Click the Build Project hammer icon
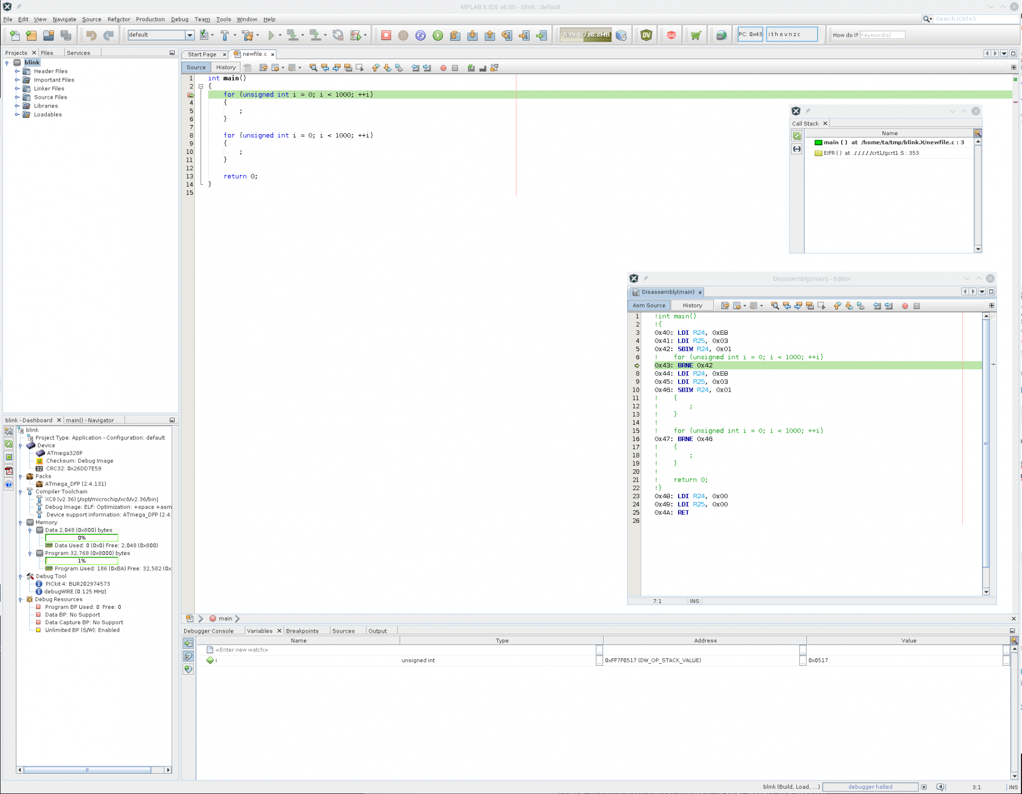The height and width of the screenshot is (794, 1022). pos(225,35)
